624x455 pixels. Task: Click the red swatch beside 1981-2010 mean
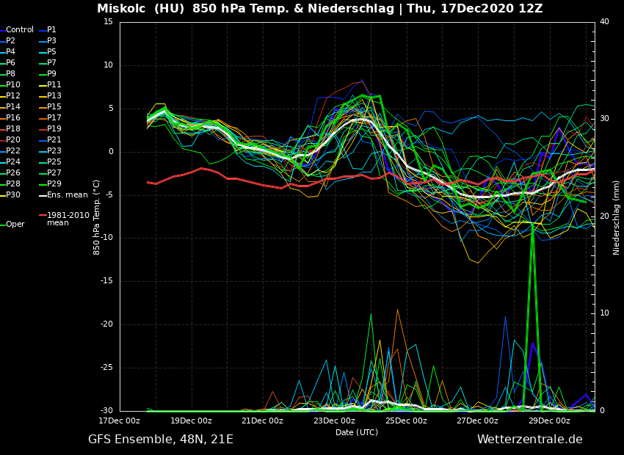pyautogui.click(x=43, y=216)
